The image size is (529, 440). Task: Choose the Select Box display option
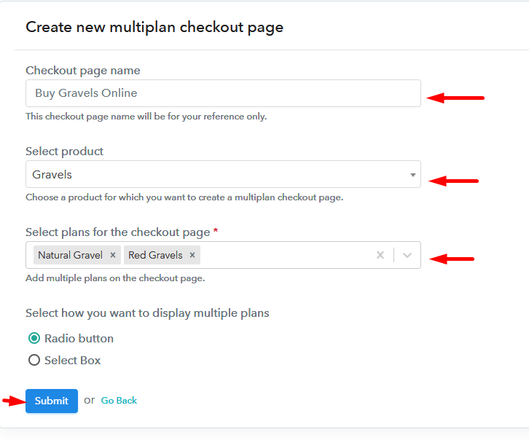tap(34, 360)
